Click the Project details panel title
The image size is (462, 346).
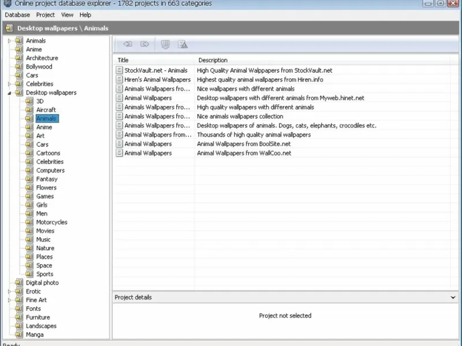tap(133, 298)
